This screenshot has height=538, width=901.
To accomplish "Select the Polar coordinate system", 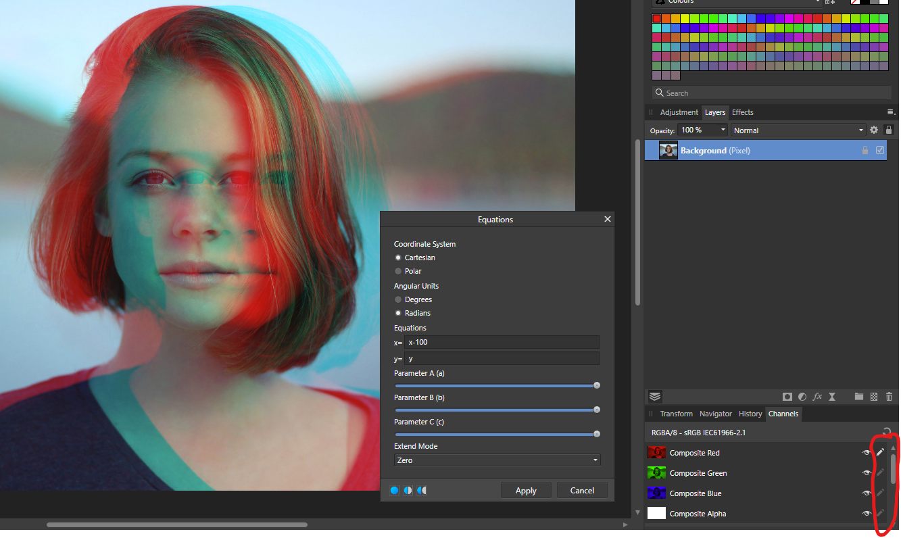I will (x=398, y=271).
